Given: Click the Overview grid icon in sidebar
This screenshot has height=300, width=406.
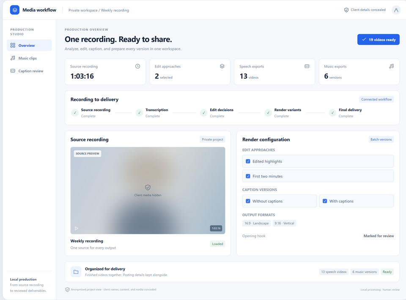Looking at the screenshot, I should [13, 46].
